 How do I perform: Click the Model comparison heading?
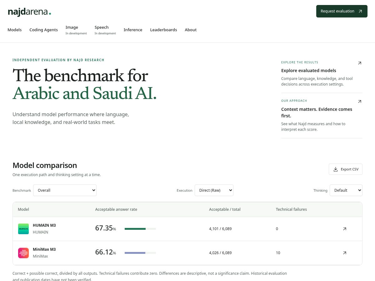(45, 165)
